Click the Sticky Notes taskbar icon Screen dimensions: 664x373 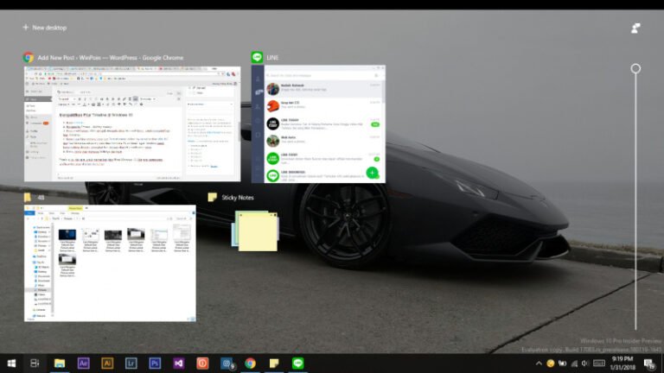pyautogui.click(x=274, y=364)
